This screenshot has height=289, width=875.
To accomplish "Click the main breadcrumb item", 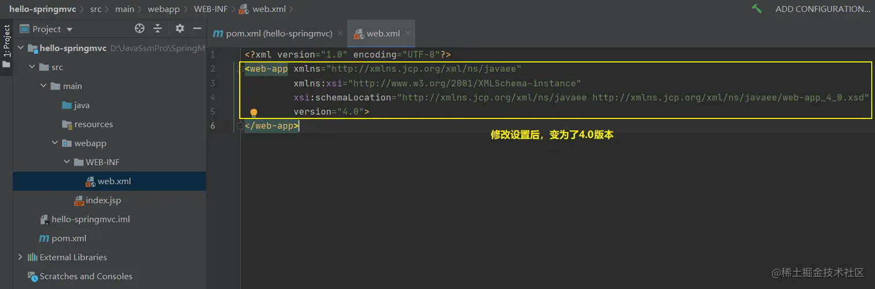I will pyautogui.click(x=124, y=9).
